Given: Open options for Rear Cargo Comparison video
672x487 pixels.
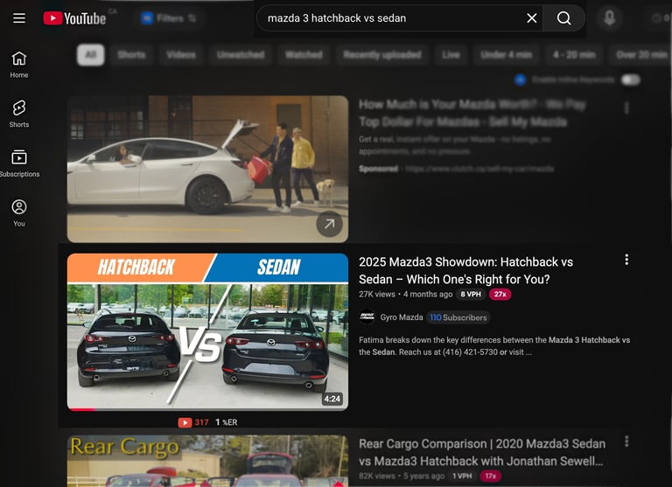Looking at the screenshot, I should coord(626,442).
